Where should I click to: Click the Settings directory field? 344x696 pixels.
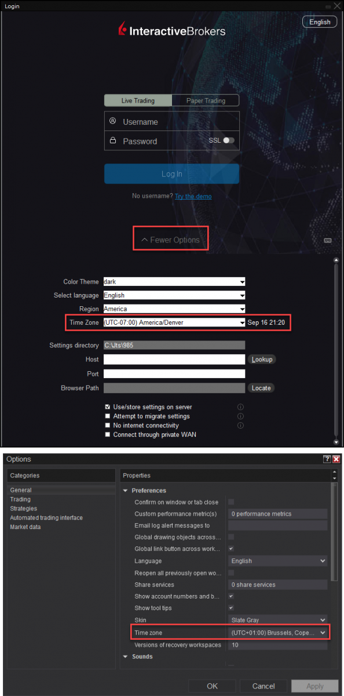click(174, 345)
